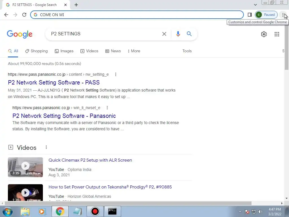Click the panasonic.co.jp nw_setting_e URL text
Viewport: 289px width, 217px height.
tap(58, 74)
